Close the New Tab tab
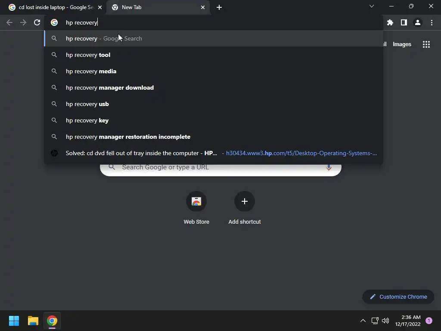The width and height of the screenshot is (441, 331). coord(203,7)
